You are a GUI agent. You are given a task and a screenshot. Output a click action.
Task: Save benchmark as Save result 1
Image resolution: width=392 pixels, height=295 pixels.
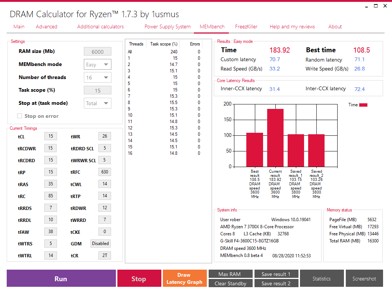pos(276,274)
